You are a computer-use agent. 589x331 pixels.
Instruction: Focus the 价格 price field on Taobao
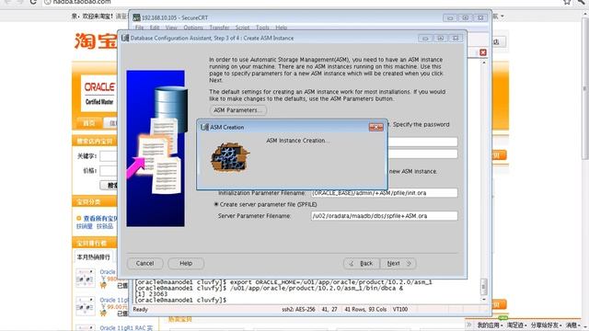109,171
